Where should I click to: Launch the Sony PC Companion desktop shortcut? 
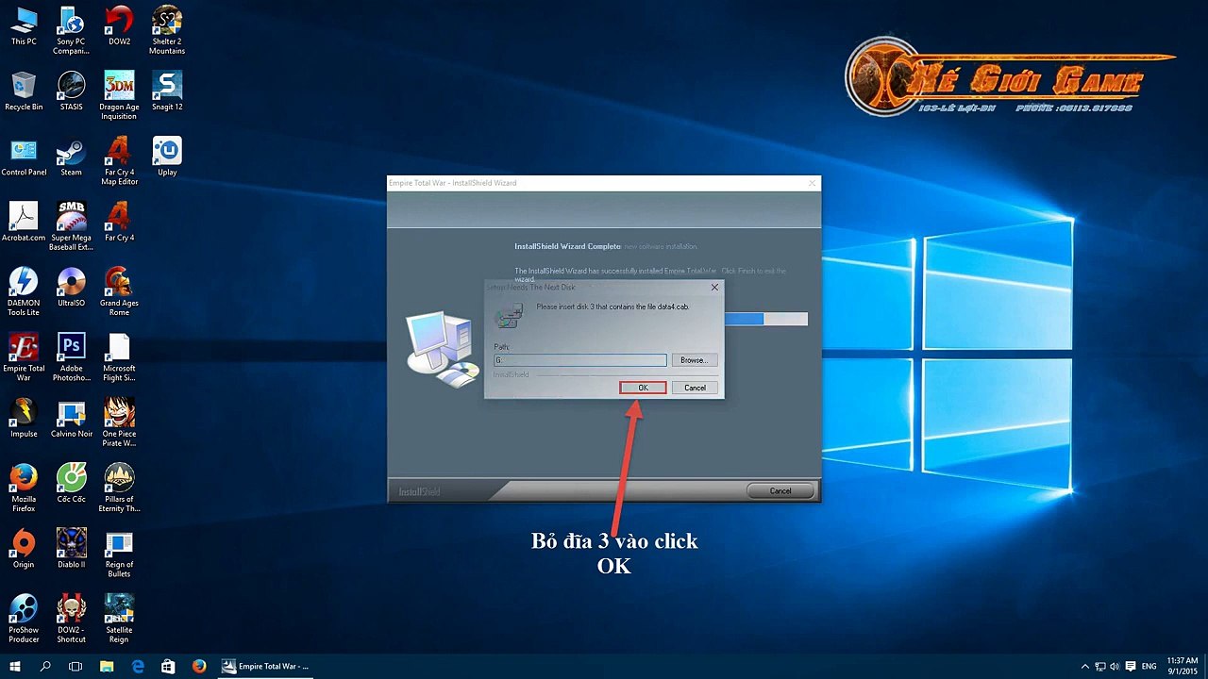point(71,30)
